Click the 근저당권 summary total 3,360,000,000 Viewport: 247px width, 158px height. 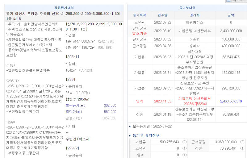click(225, 142)
